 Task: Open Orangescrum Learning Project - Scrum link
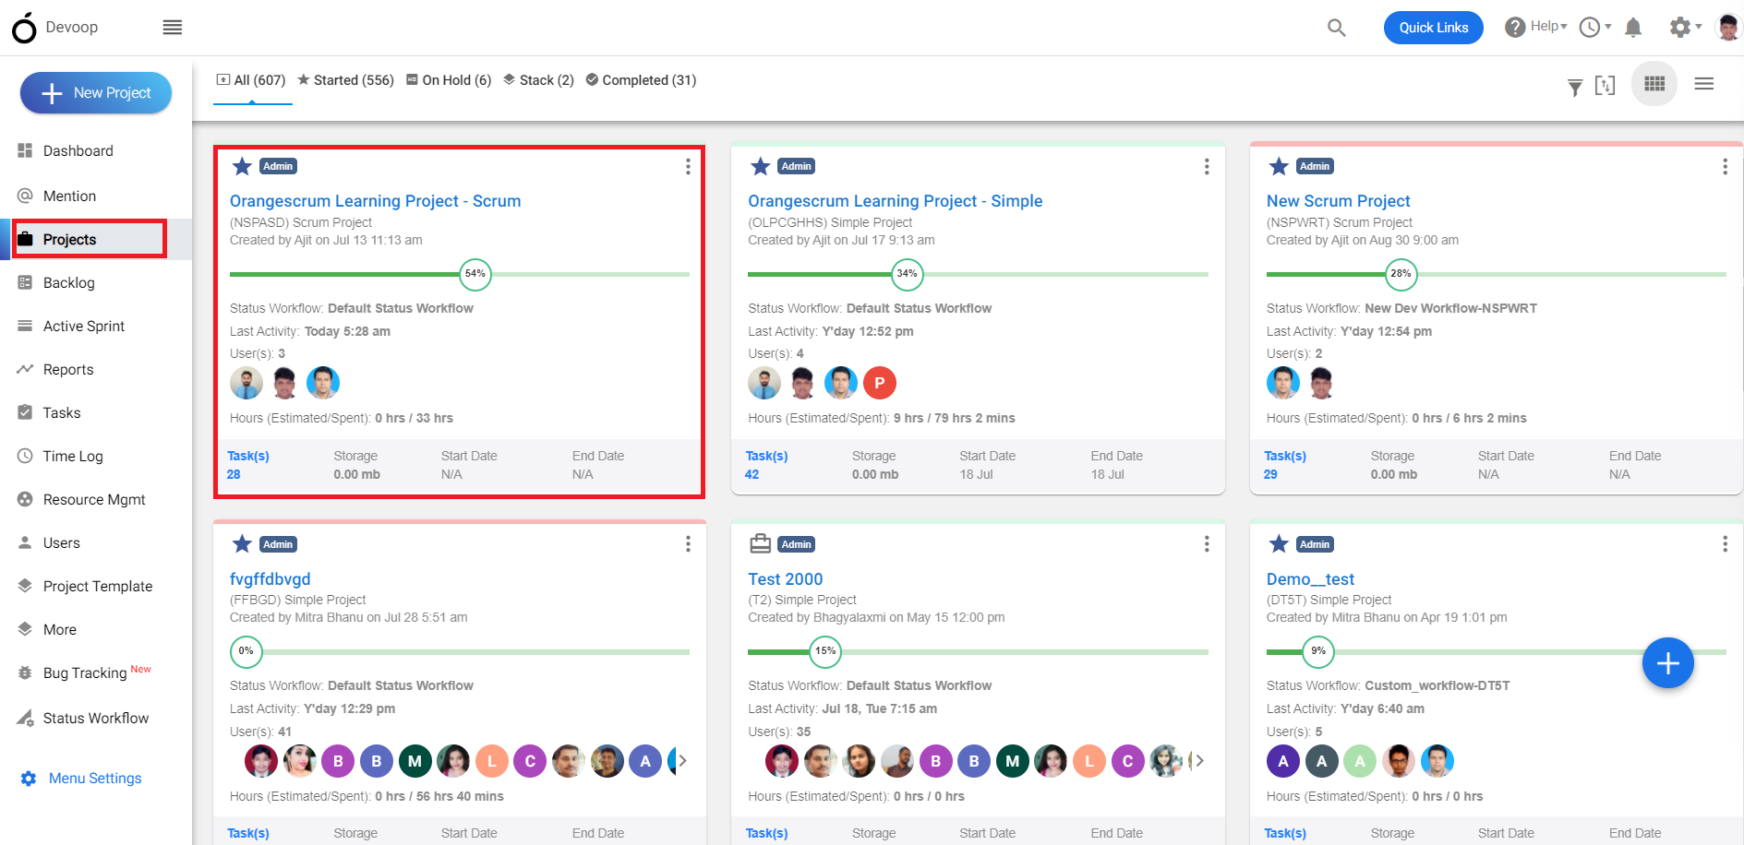pyautogui.click(x=375, y=201)
